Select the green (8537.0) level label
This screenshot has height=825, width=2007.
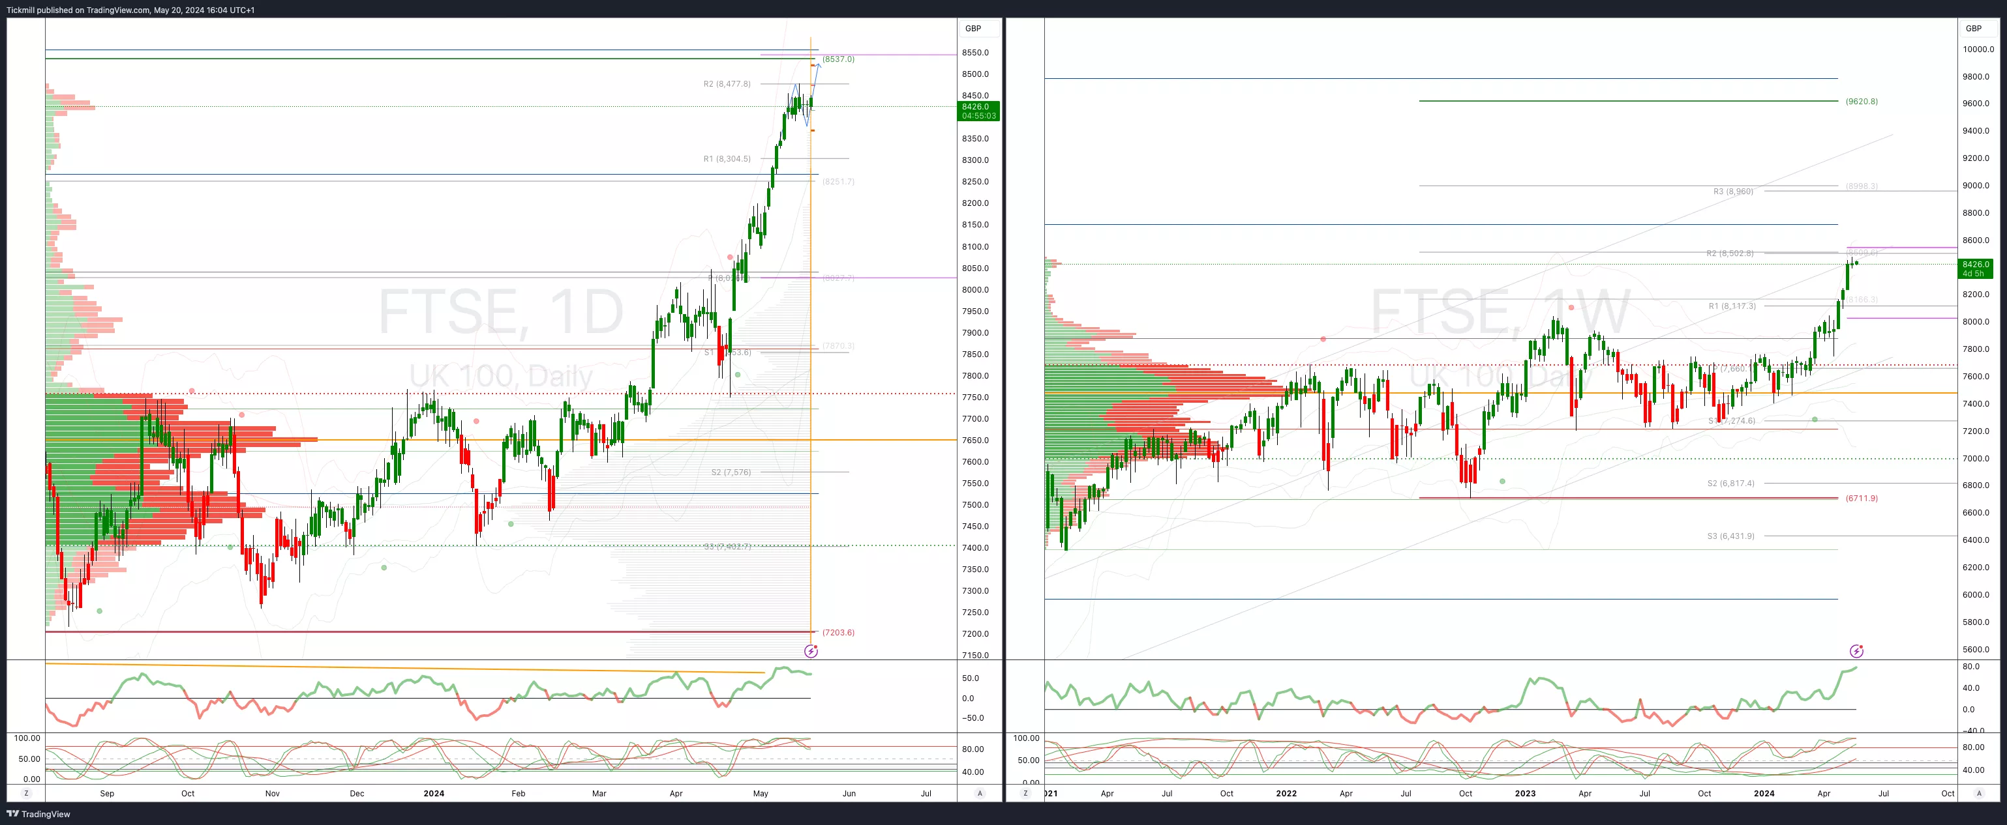click(x=838, y=59)
